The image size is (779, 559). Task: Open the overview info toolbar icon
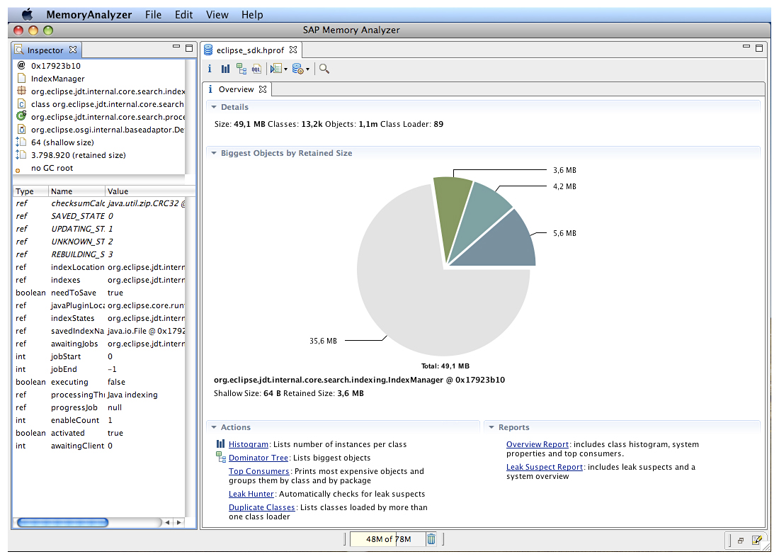(210, 69)
